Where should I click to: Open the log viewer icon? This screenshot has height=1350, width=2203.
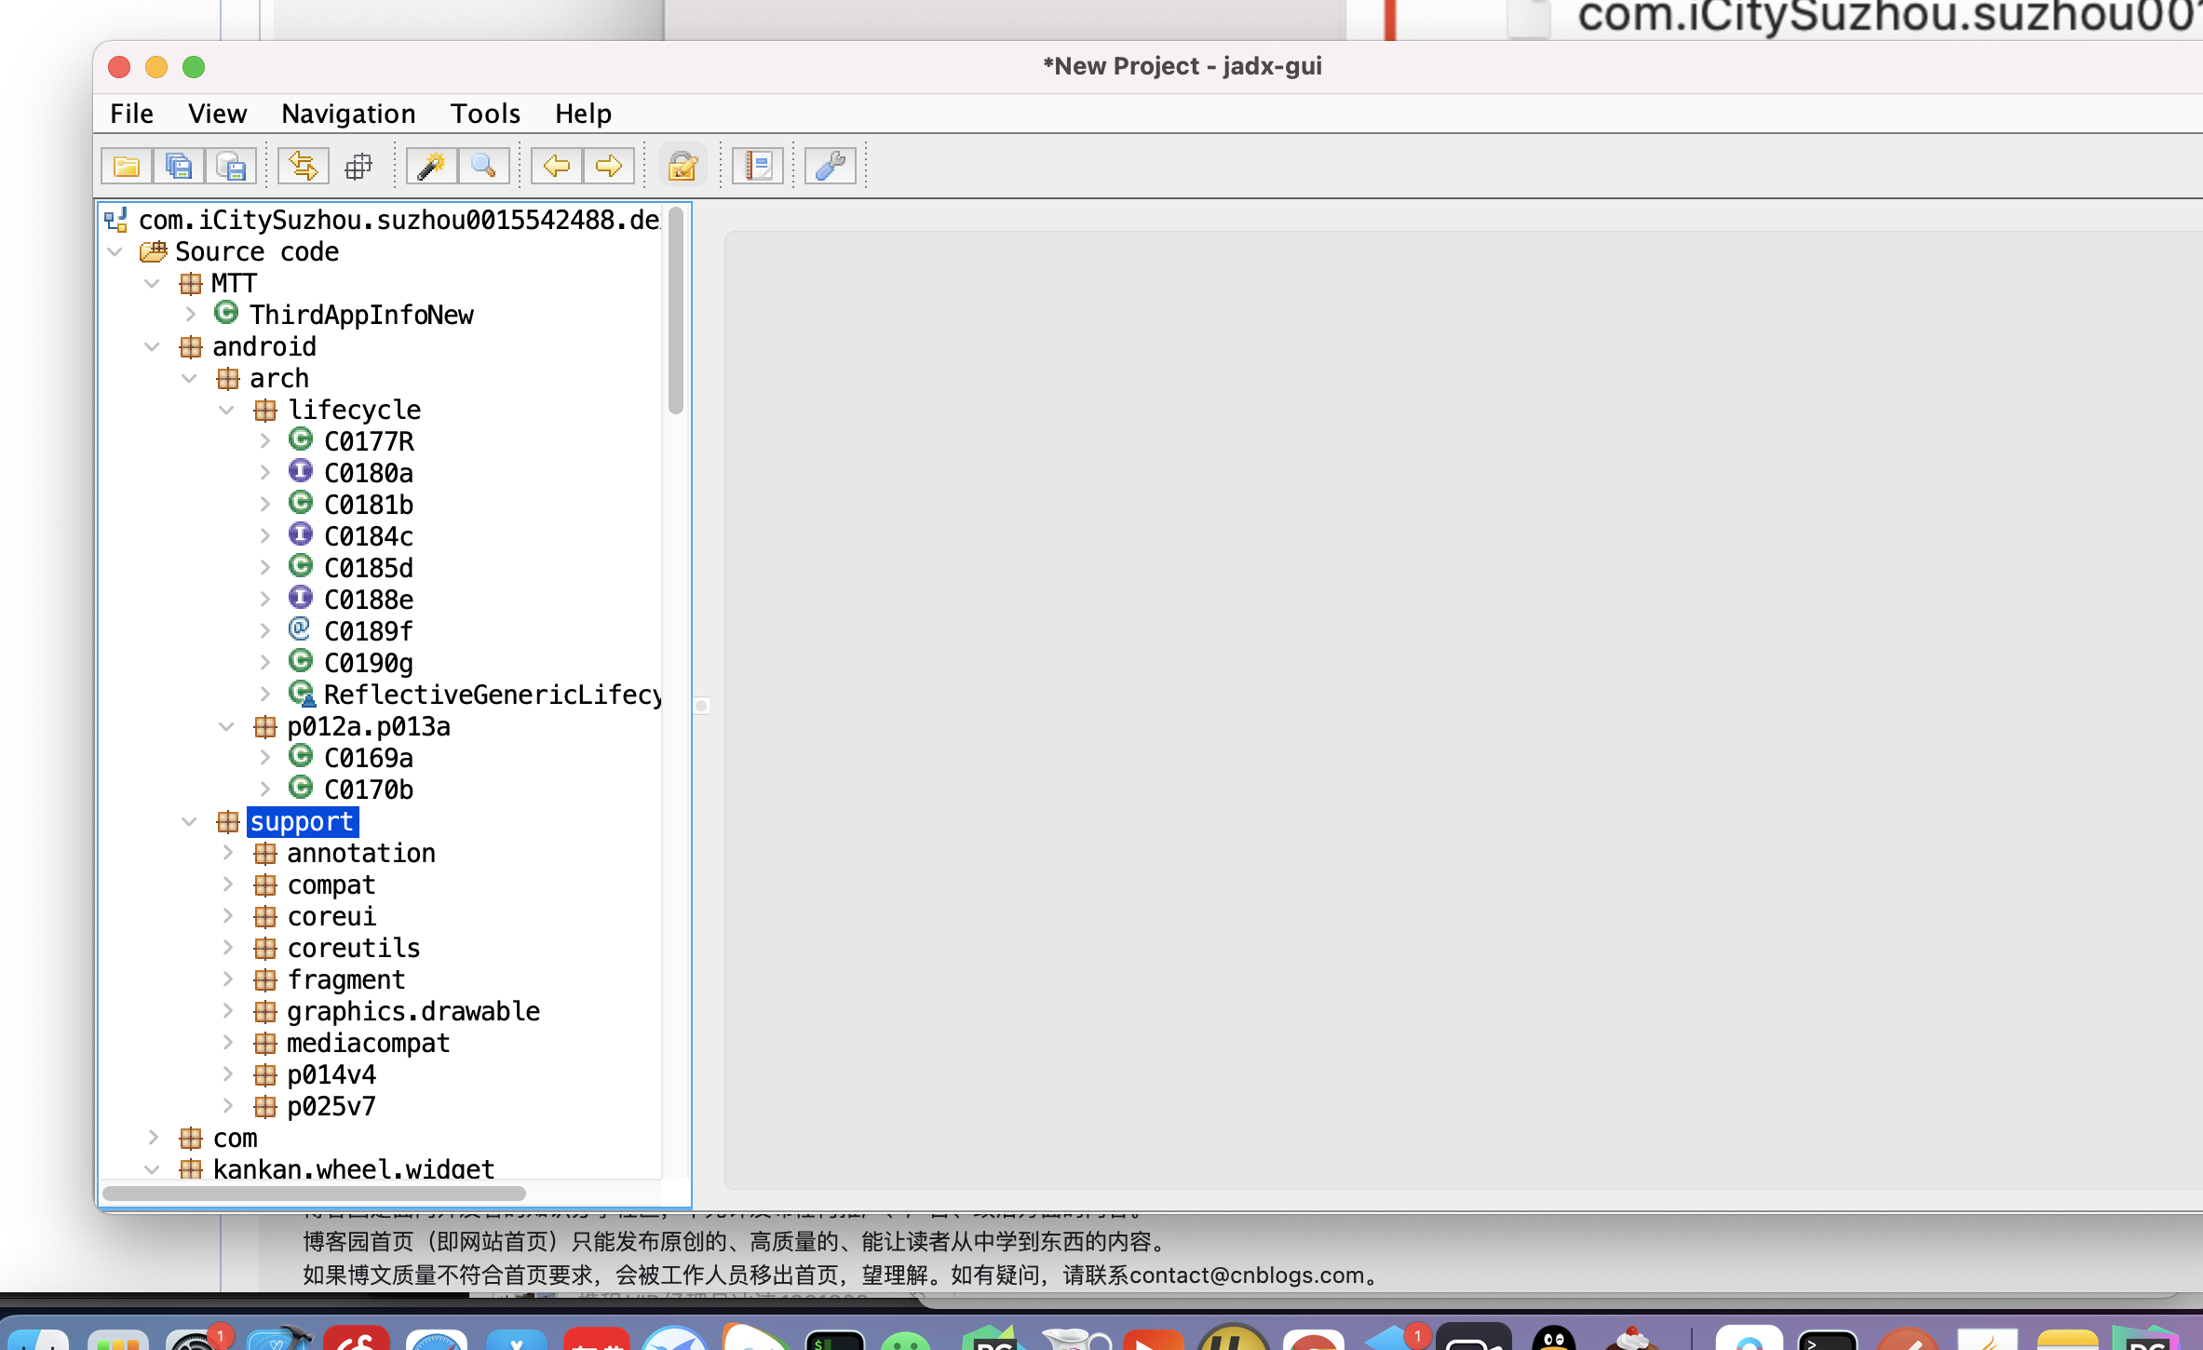click(x=757, y=167)
